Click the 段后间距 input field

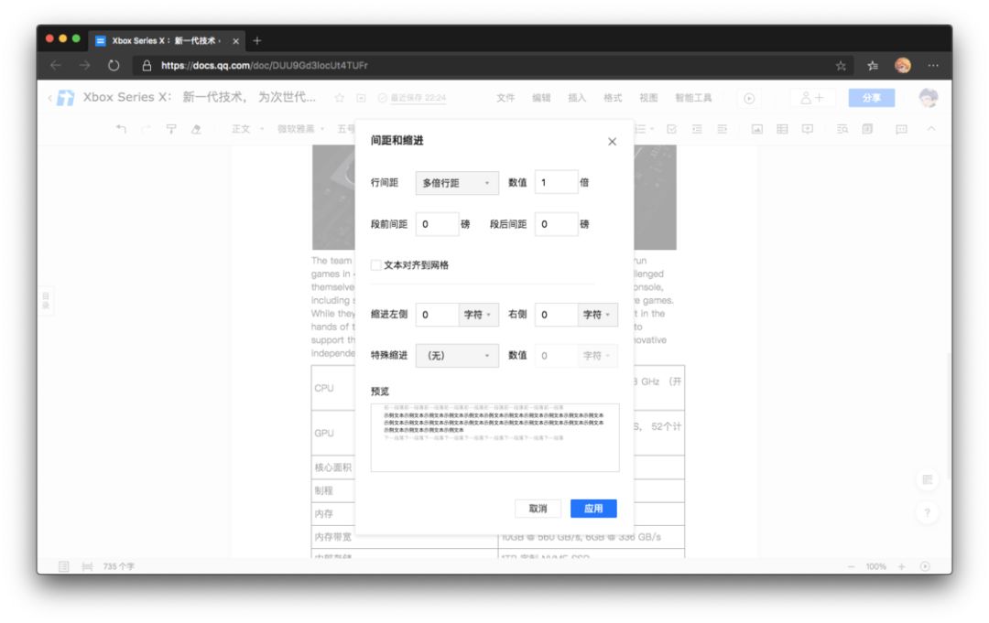[x=556, y=224]
